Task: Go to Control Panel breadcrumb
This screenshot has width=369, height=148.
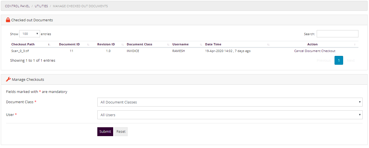Action: (x=17, y=6)
